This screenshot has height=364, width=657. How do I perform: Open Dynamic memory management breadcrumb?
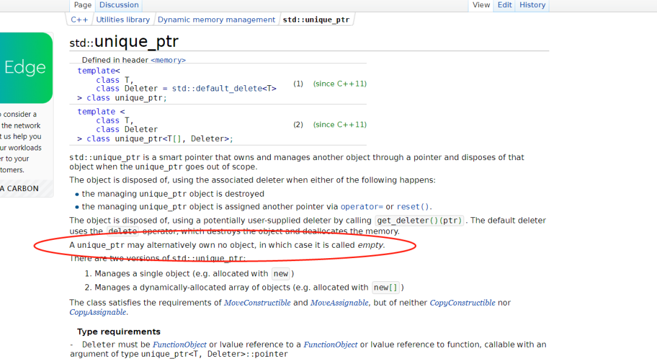click(216, 19)
